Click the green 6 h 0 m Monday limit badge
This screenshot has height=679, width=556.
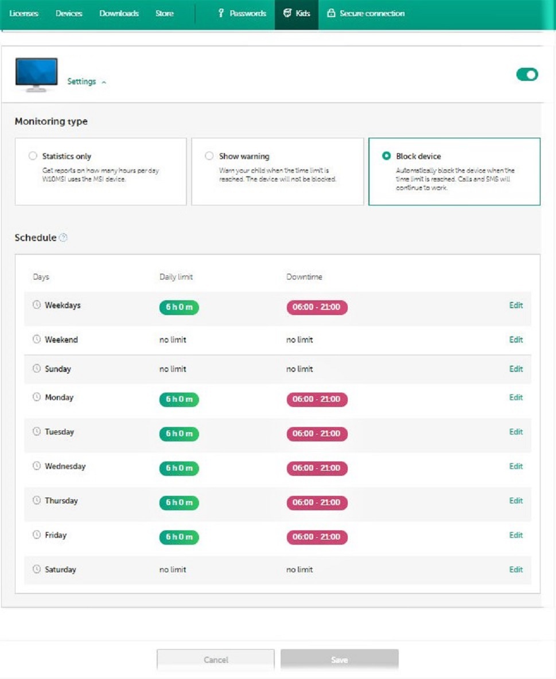click(179, 399)
